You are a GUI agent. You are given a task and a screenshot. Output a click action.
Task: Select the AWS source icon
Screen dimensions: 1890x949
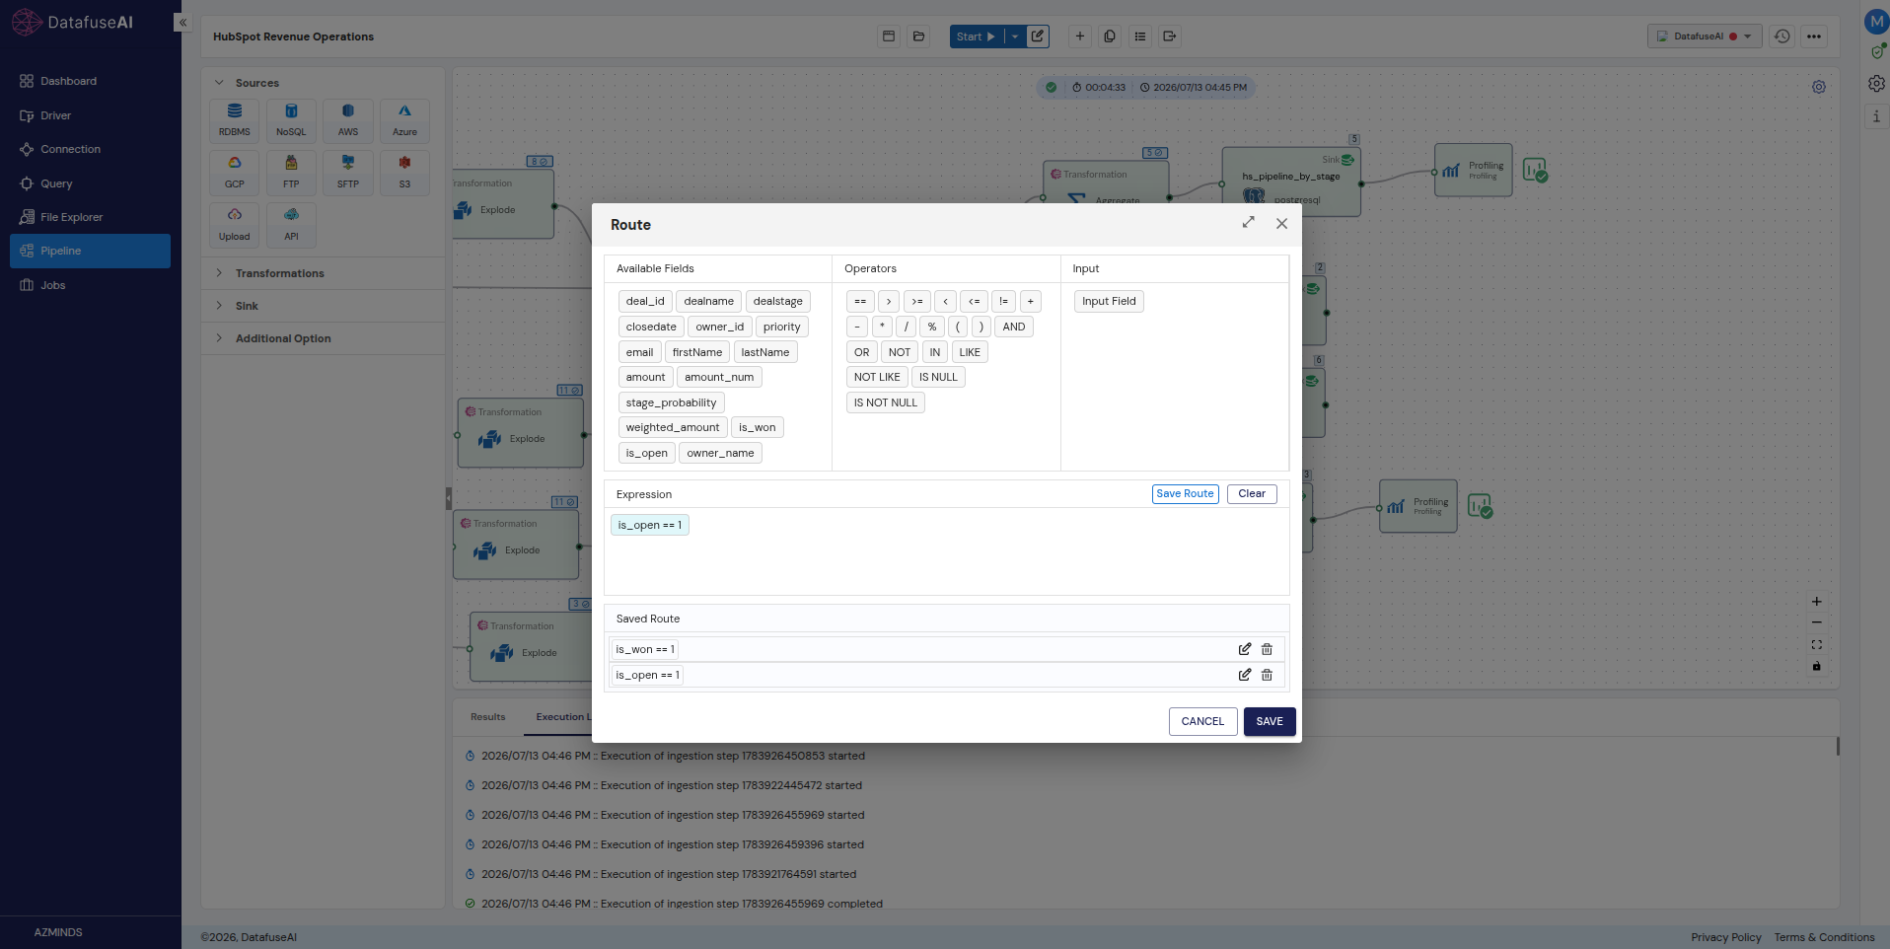click(x=348, y=120)
